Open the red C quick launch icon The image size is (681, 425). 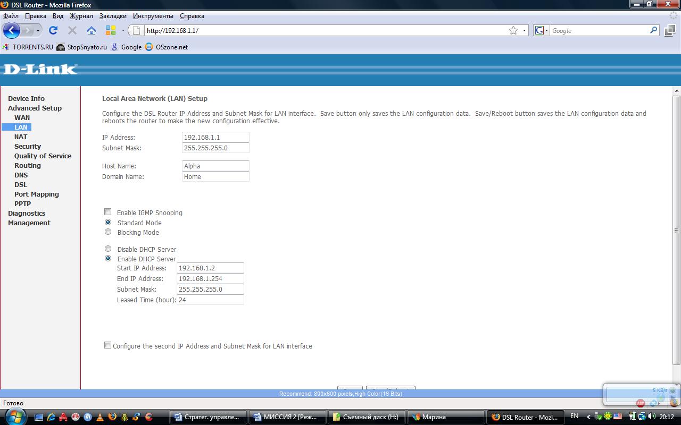pyautogui.click(x=149, y=417)
